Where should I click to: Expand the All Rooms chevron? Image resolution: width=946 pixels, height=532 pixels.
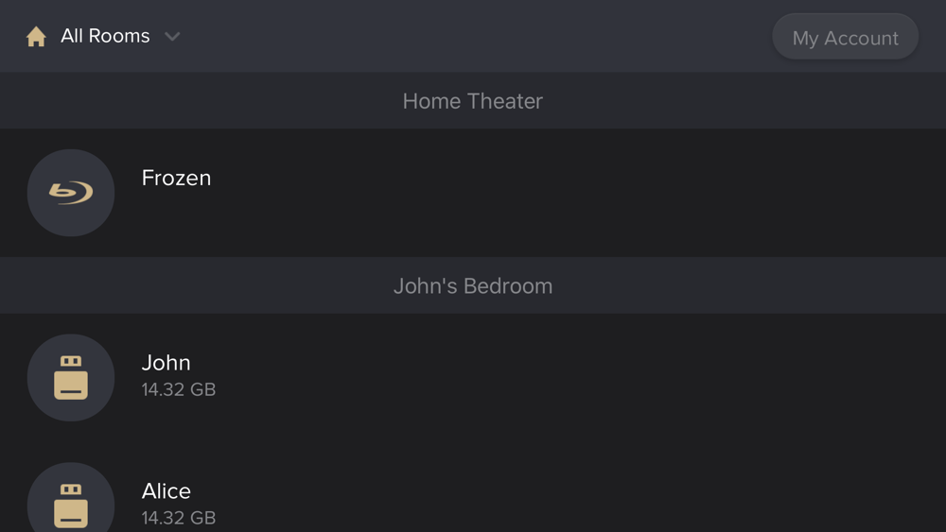172,37
